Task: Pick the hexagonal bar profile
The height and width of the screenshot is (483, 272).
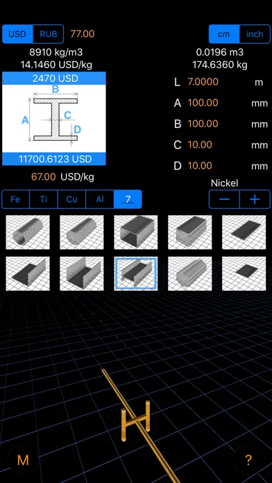Action: [x=189, y=273]
